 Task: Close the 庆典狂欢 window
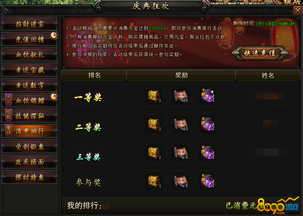pyautogui.click(x=298, y=11)
